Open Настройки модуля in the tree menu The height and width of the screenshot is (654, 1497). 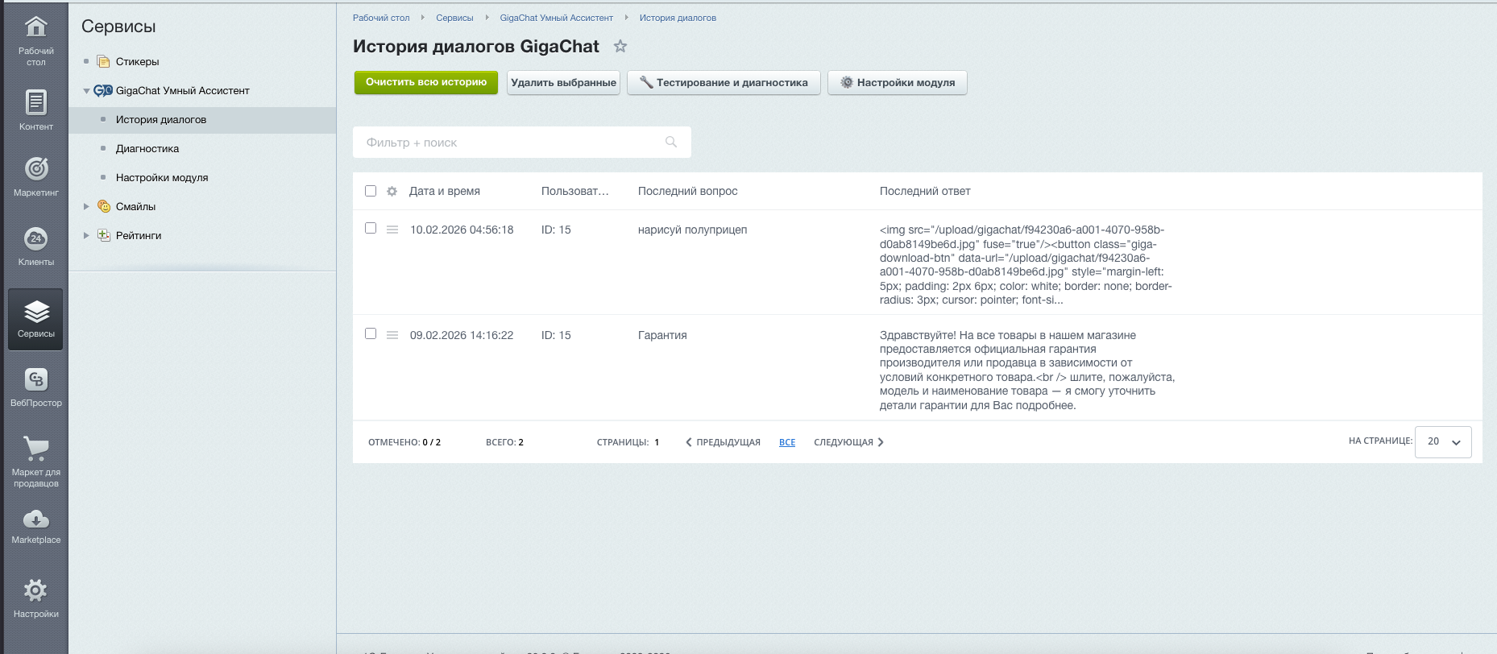[162, 177]
